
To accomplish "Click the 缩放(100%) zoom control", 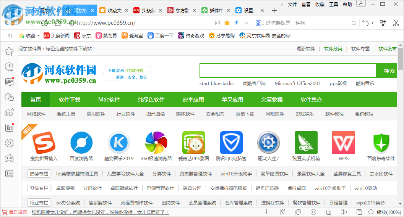I will point(389,212).
